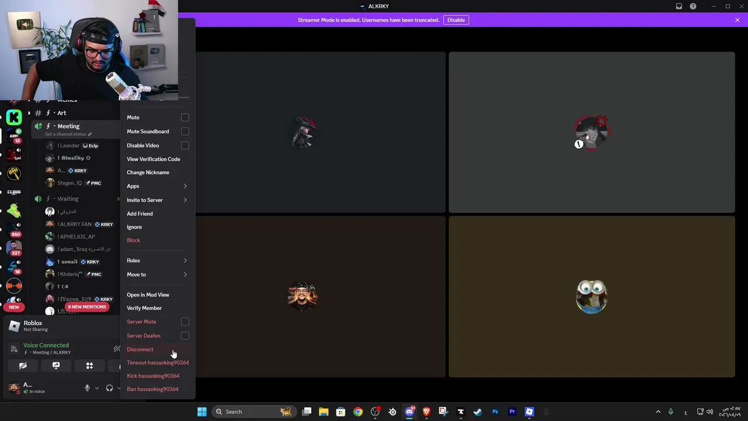Close the Streamer Mode banner
The height and width of the screenshot is (421, 748).
click(737, 20)
